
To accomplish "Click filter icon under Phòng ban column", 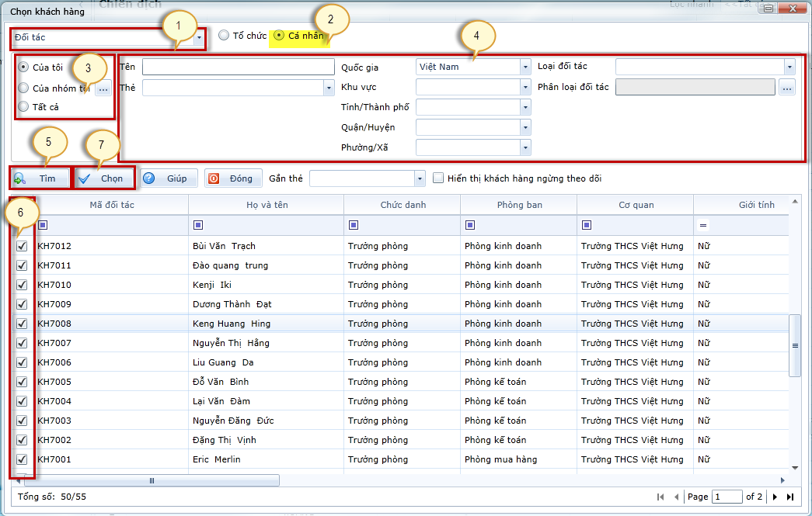I will (470, 225).
